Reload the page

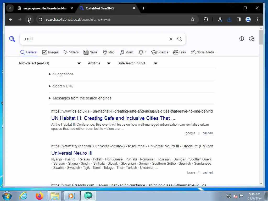pyautogui.click(x=29, y=19)
